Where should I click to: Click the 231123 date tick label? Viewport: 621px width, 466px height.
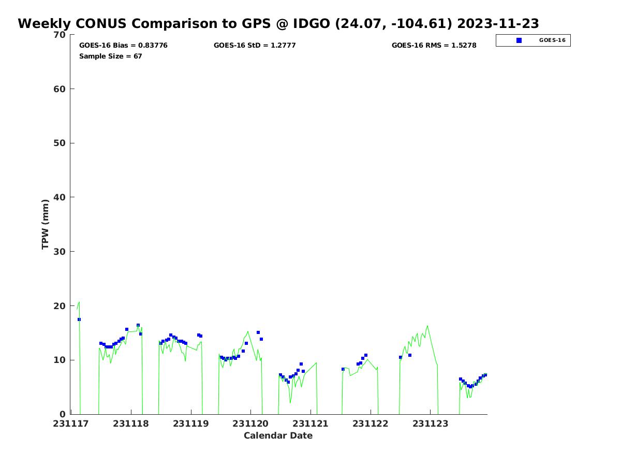coord(430,424)
